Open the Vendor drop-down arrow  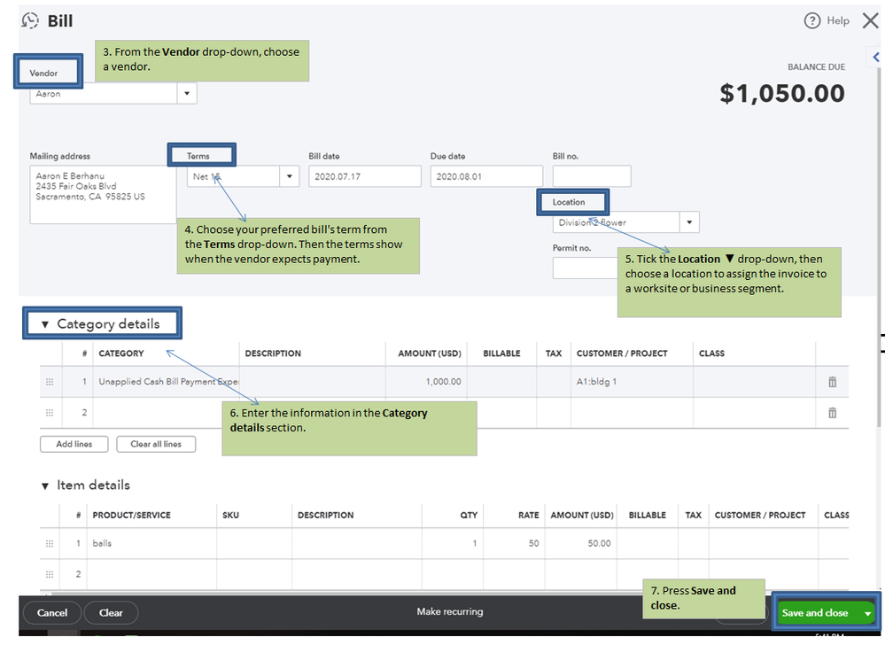pos(187,93)
